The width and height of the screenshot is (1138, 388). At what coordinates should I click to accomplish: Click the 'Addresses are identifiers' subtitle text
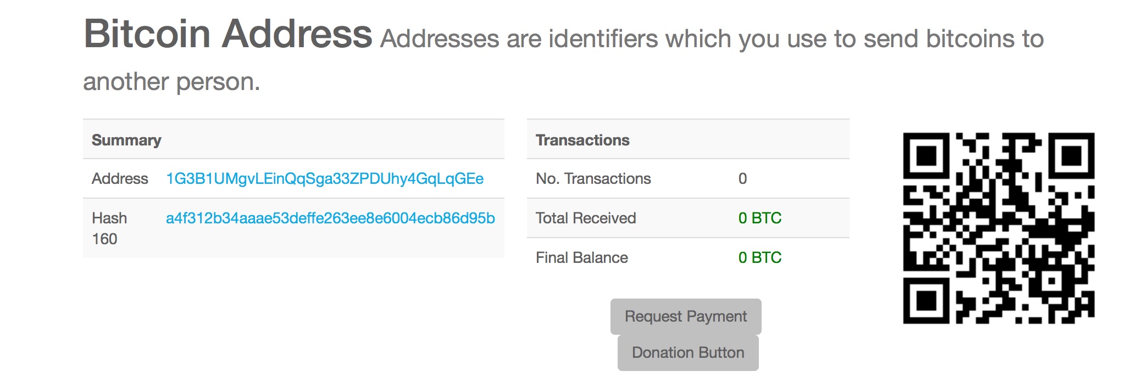[712, 39]
